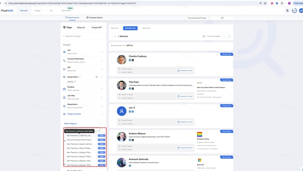Check the box next to Charles Cadbury
Viewport: 303px width, 171px height.
(112, 61)
